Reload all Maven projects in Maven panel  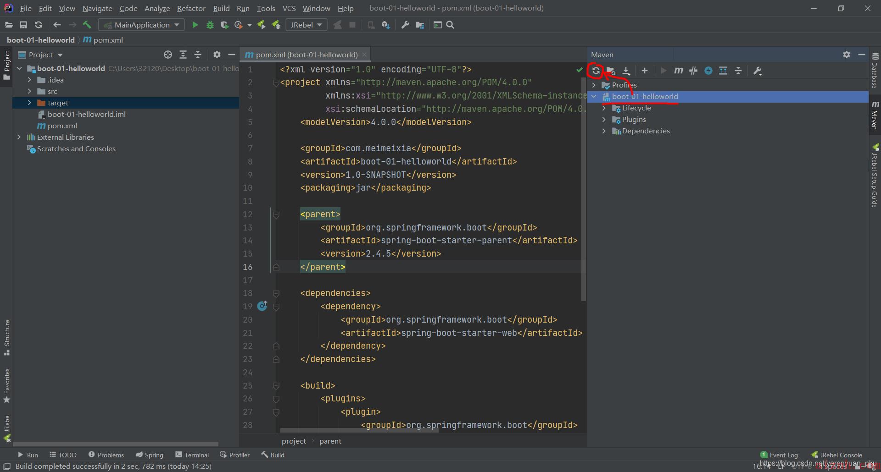pyautogui.click(x=596, y=71)
